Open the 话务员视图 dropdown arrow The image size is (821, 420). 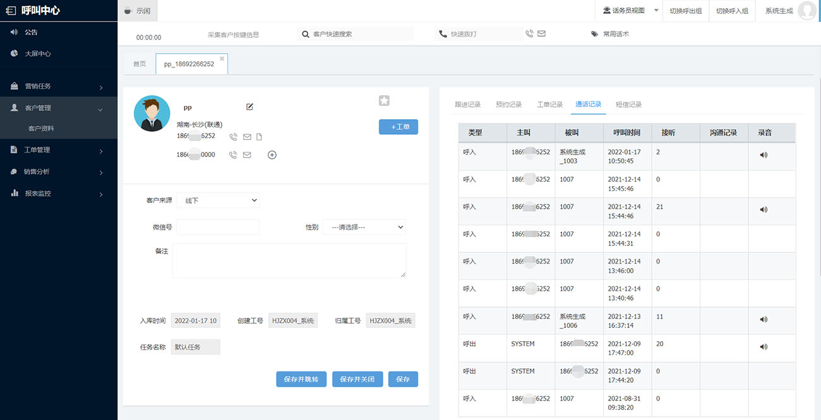pos(656,11)
